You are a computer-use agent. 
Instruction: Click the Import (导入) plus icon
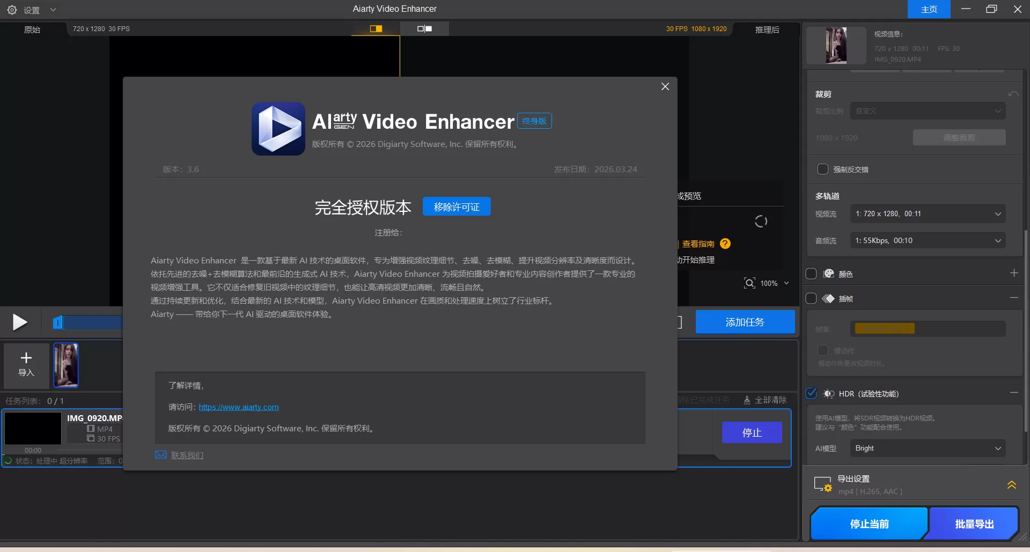pos(26,358)
